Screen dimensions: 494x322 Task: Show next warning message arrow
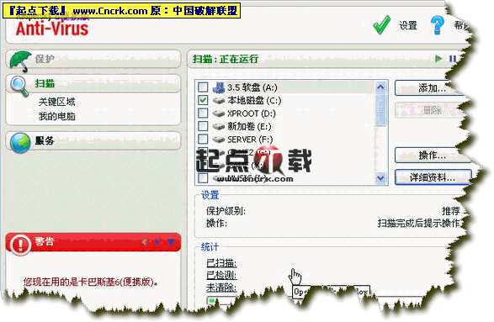pos(157,242)
